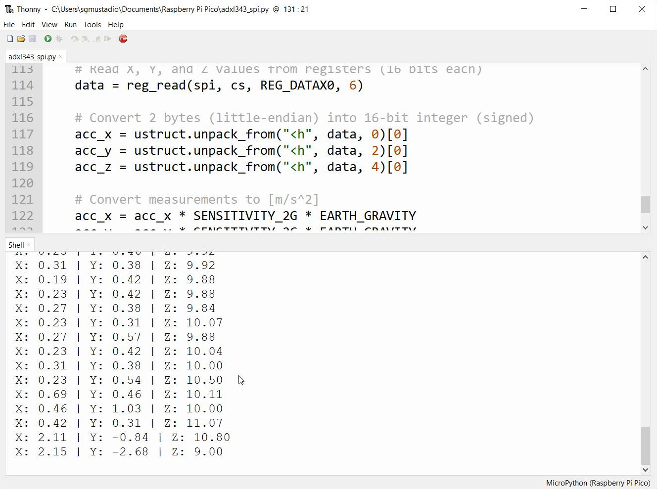
Task: Click the Resume debug icon
Action: click(107, 39)
